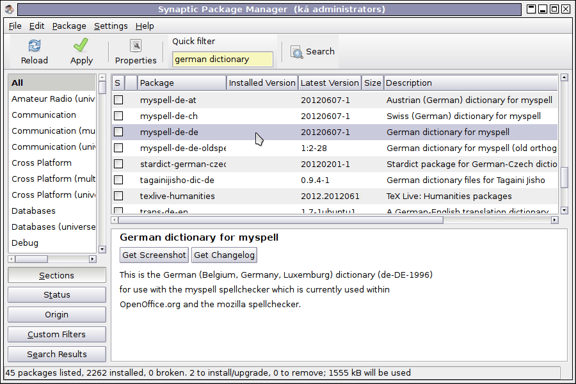Viewport: 576px width, 384px height.
Task: Click the package list down scroll arrow
Action: click(x=564, y=210)
